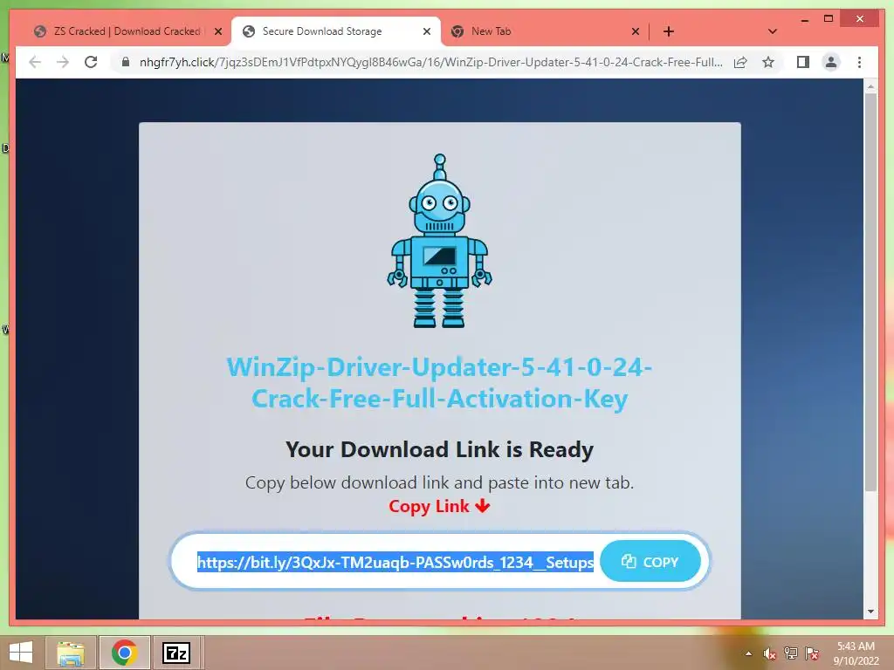Close the New Tab tab
The image size is (894, 670).
pyautogui.click(x=636, y=31)
